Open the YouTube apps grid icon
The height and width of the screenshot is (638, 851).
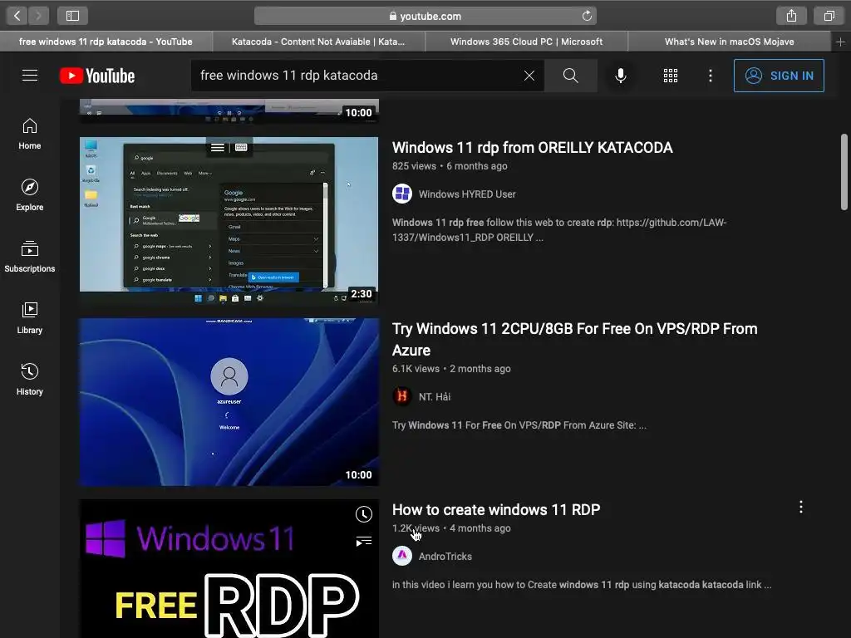[x=671, y=76]
